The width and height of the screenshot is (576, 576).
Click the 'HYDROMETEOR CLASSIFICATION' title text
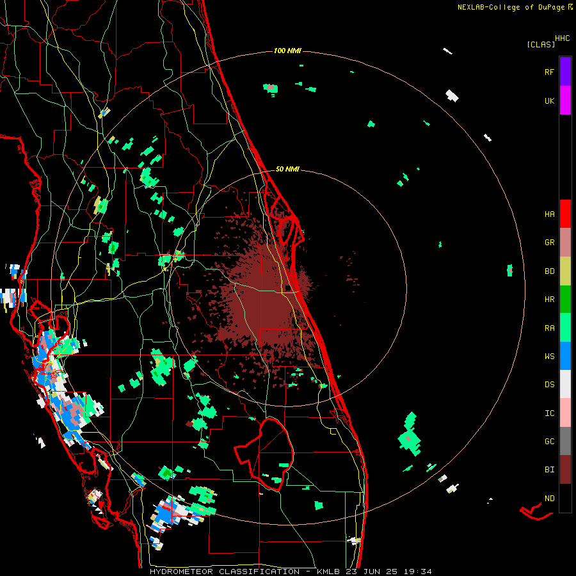(x=225, y=572)
